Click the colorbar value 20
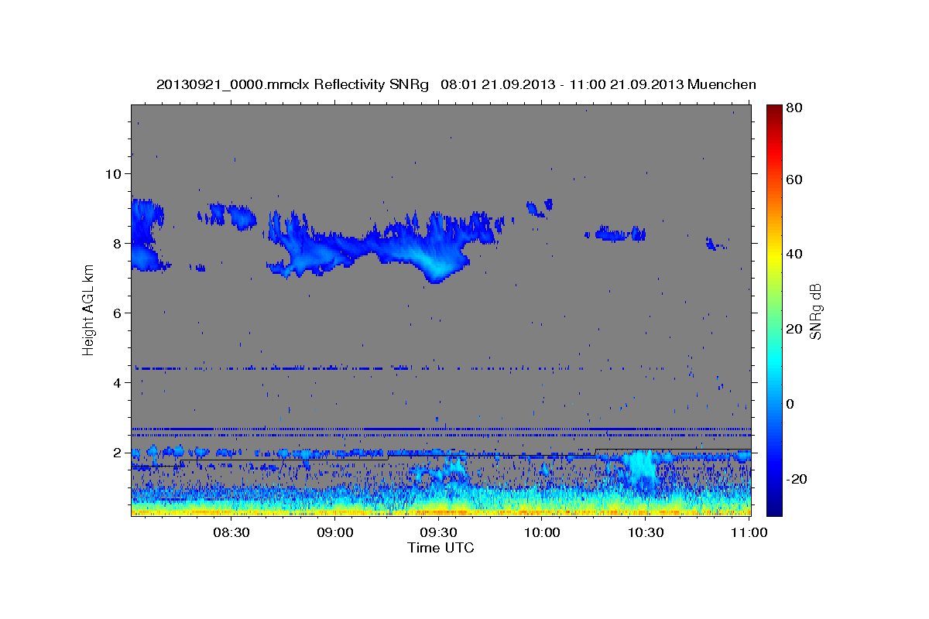Image resolution: width=929 pixels, height=619 pixels. pyautogui.click(x=794, y=329)
